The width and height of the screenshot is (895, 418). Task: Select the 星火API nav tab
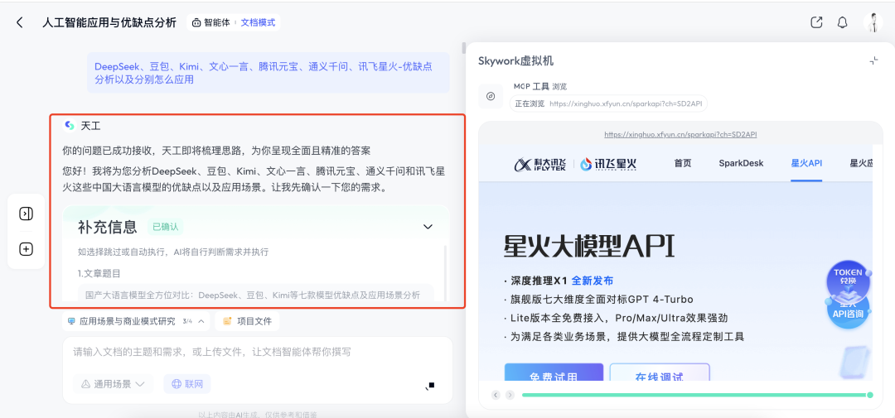tap(806, 164)
